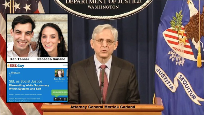Select Becky Barstein's speaker thumbnail
This screenshot has width=204, height=115.
tap(59, 73)
